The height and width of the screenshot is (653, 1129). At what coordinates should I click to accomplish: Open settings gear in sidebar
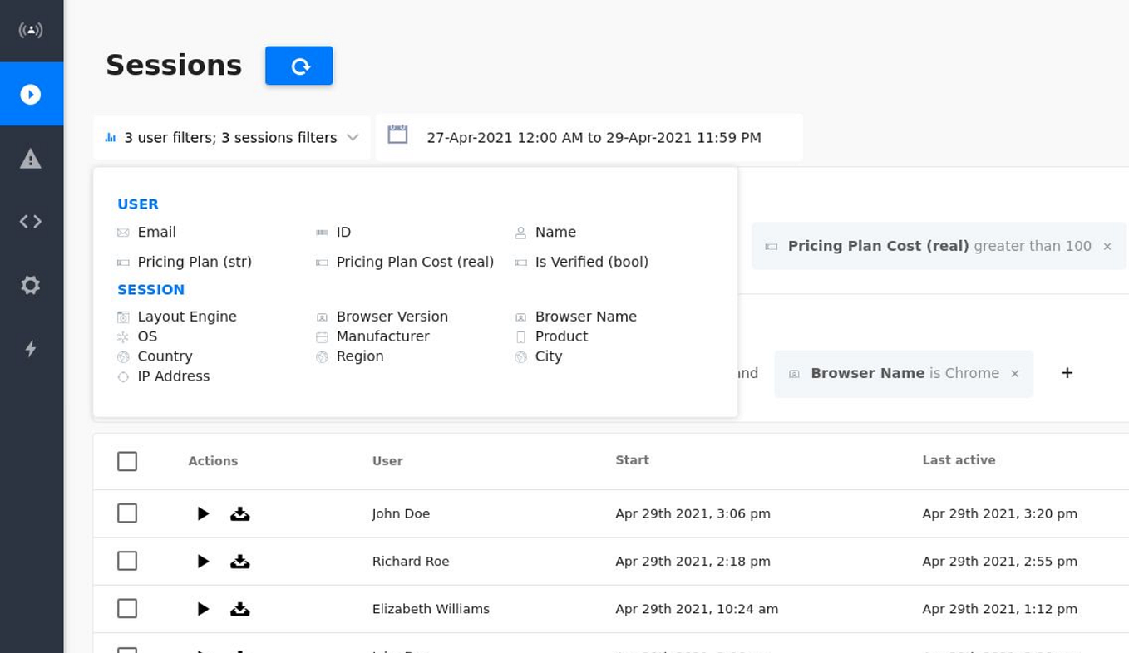pyautogui.click(x=31, y=285)
